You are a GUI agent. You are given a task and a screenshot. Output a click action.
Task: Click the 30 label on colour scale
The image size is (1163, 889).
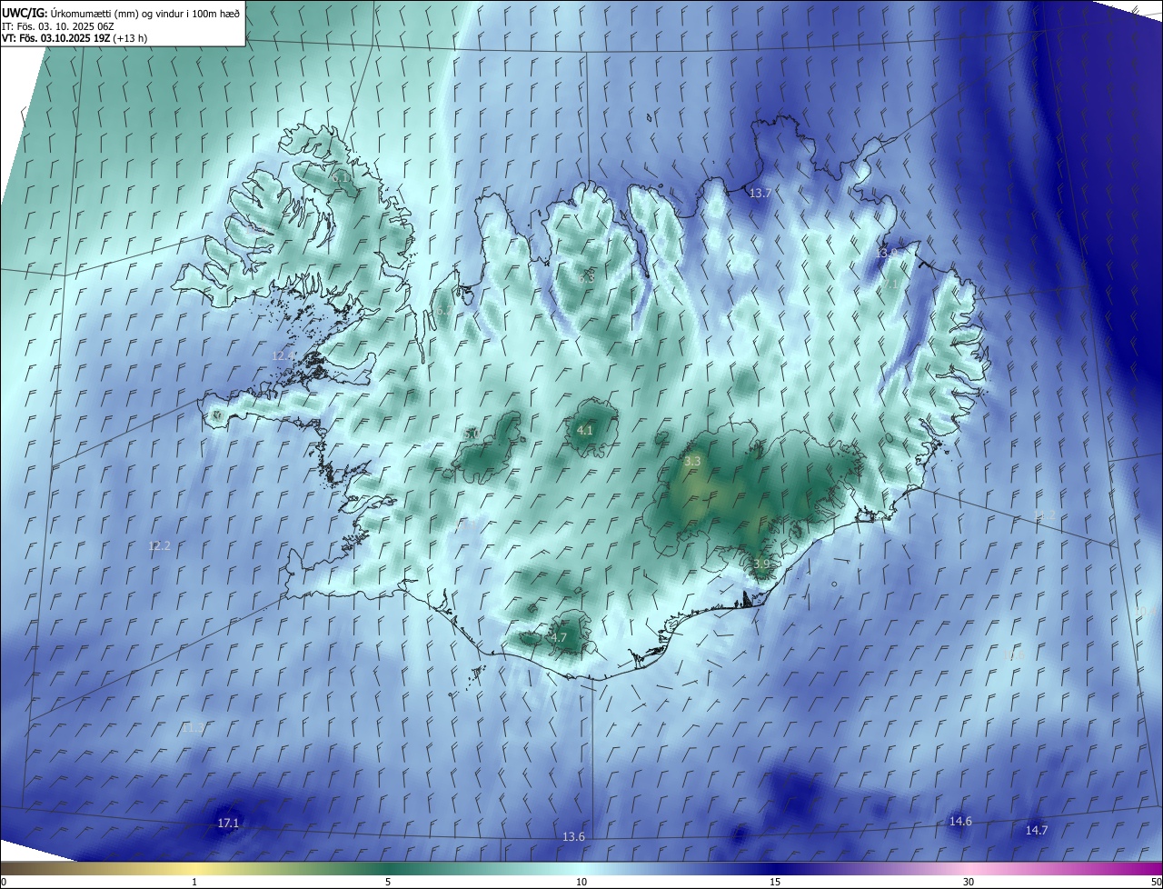tap(969, 882)
